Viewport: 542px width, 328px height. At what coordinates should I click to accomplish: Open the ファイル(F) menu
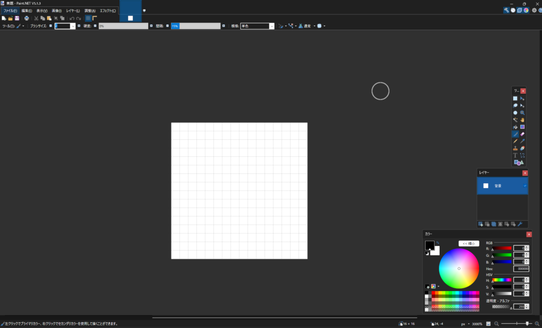pos(10,11)
